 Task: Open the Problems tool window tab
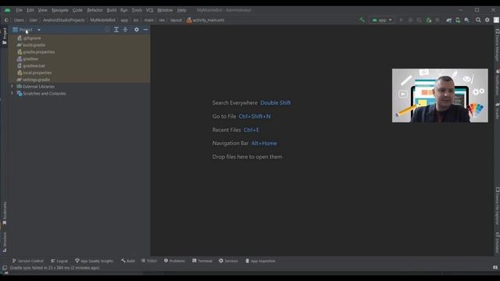[x=174, y=261]
